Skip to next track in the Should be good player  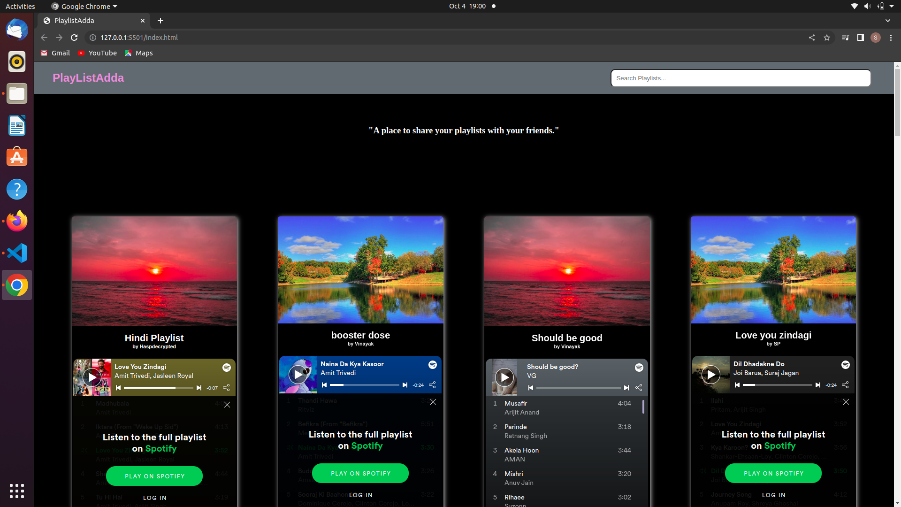[x=627, y=387]
